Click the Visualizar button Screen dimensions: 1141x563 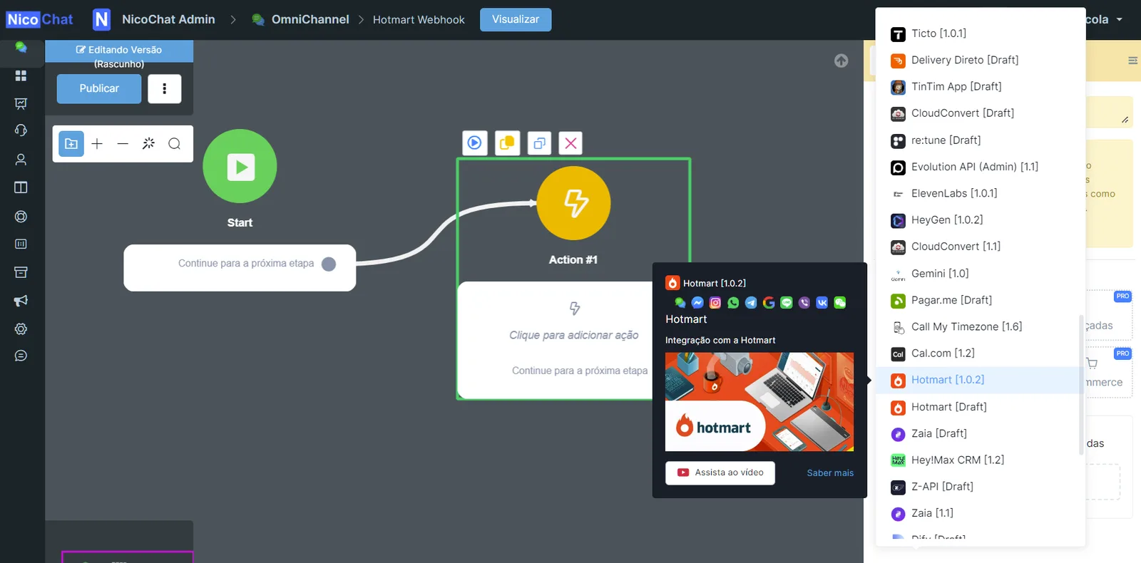(516, 19)
